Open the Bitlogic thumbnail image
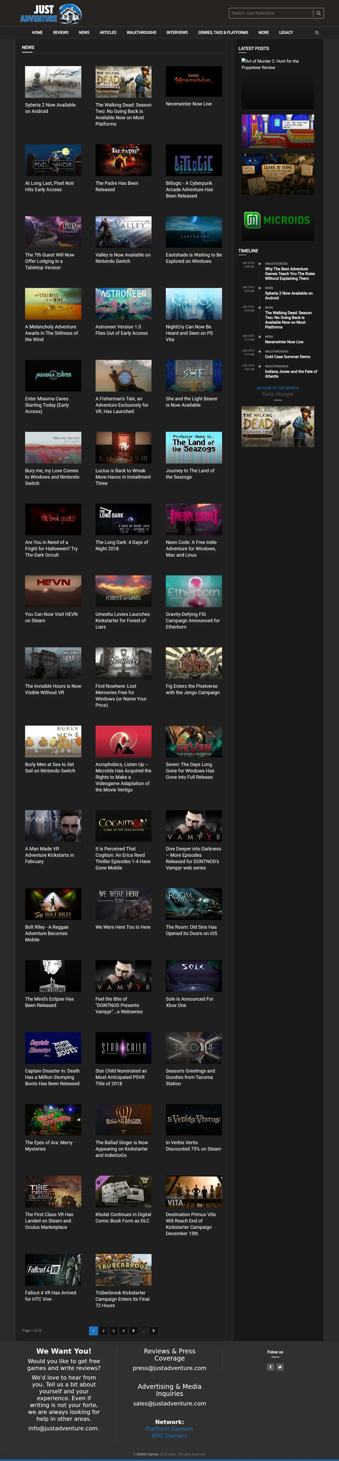Image resolution: width=339 pixels, height=1461 pixels. (194, 160)
